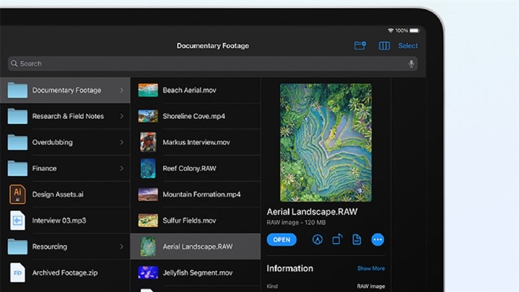The height and width of the screenshot is (292, 519).
Task: Switch to column view layout icon
Action: 384,45
